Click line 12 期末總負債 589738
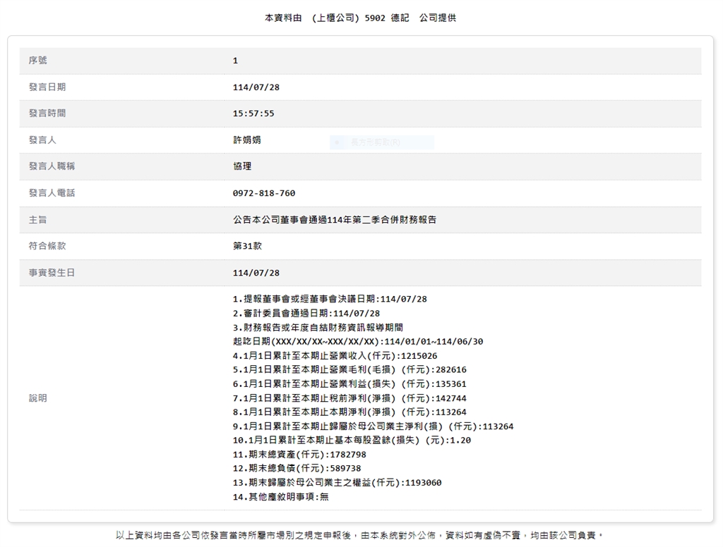The height and width of the screenshot is (547, 723). (x=297, y=468)
